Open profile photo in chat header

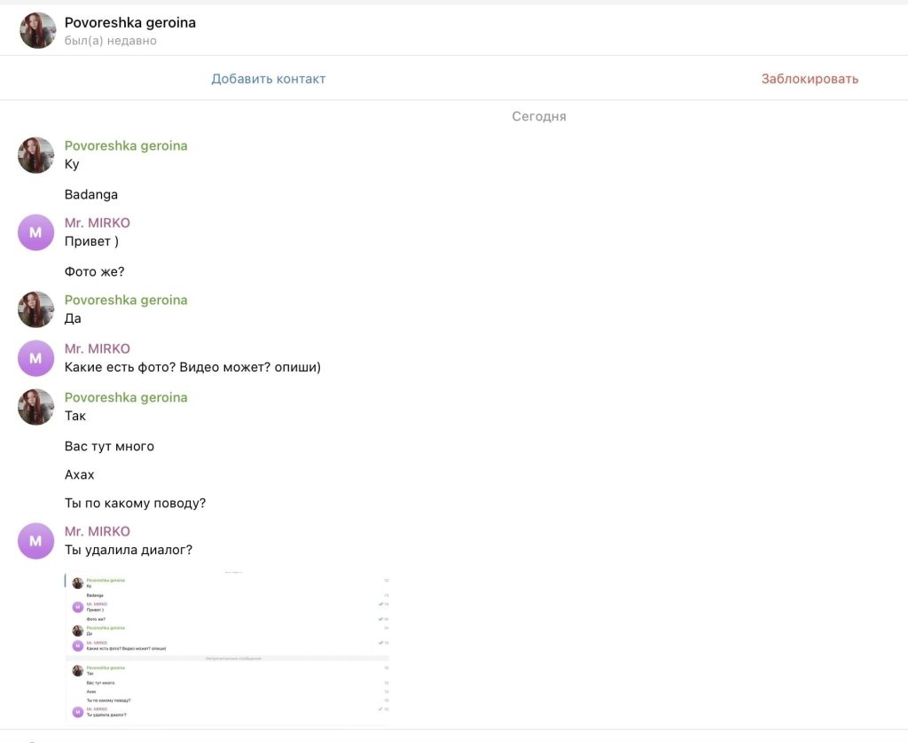point(37,30)
